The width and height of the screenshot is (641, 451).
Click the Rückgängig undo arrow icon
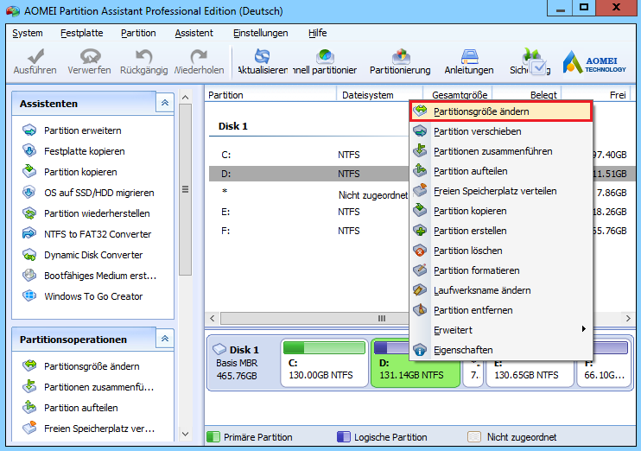point(144,56)
